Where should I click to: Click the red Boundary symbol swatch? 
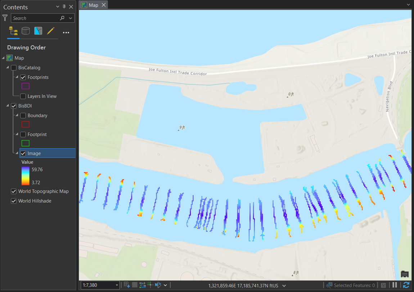pyautogui.click(x=25, y=124)
